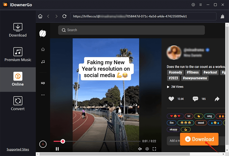Image resolution: width=229 pixels, height=156 pixels.
Task: Select the hearts emoji quick reaction
Action: coord(175,116)
